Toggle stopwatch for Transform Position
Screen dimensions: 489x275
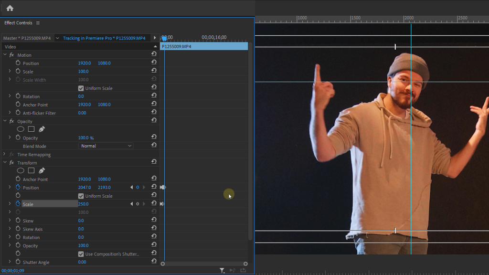pyautogui.click(x=18, y=187)
